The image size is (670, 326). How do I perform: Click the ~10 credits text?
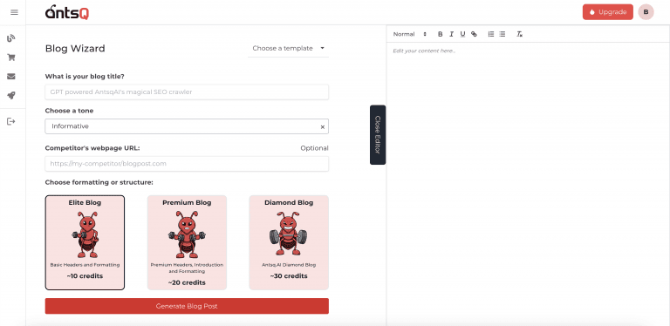click(x=85, y=276)
